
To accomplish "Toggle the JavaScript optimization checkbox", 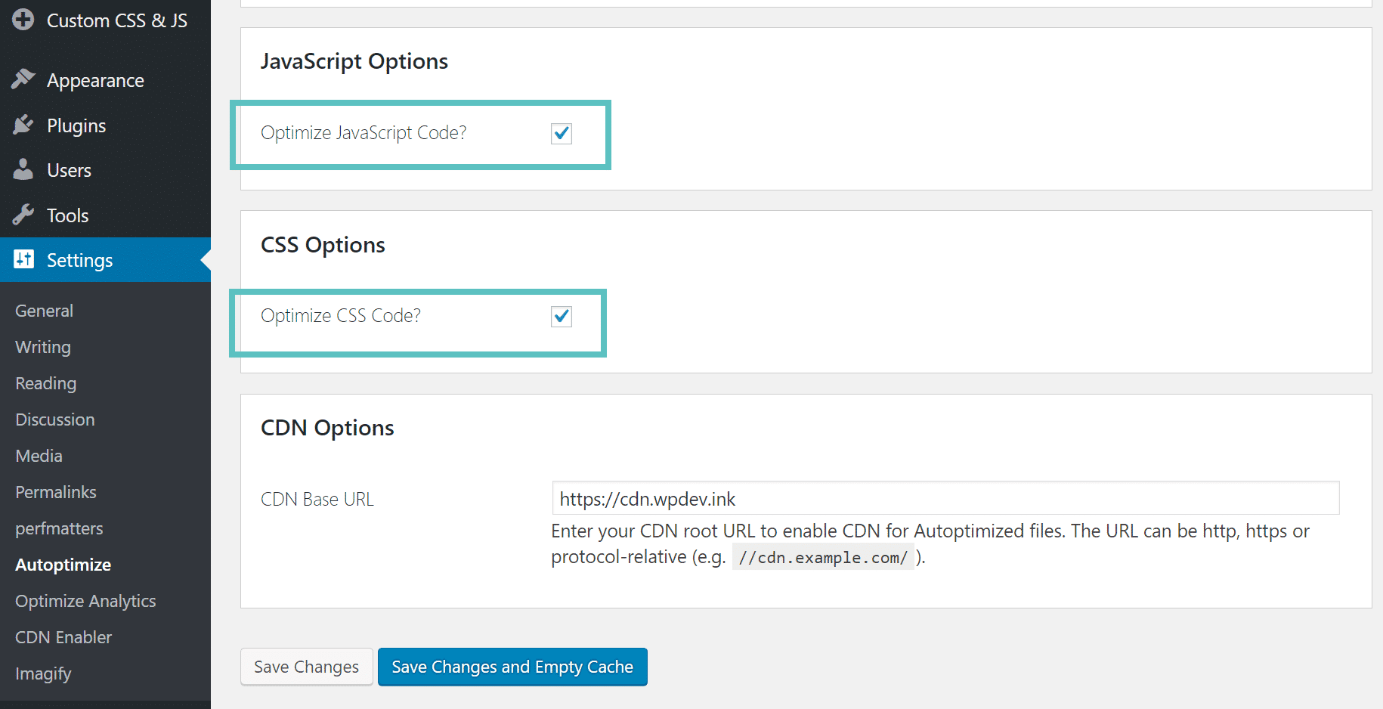I will pos(561,133).
